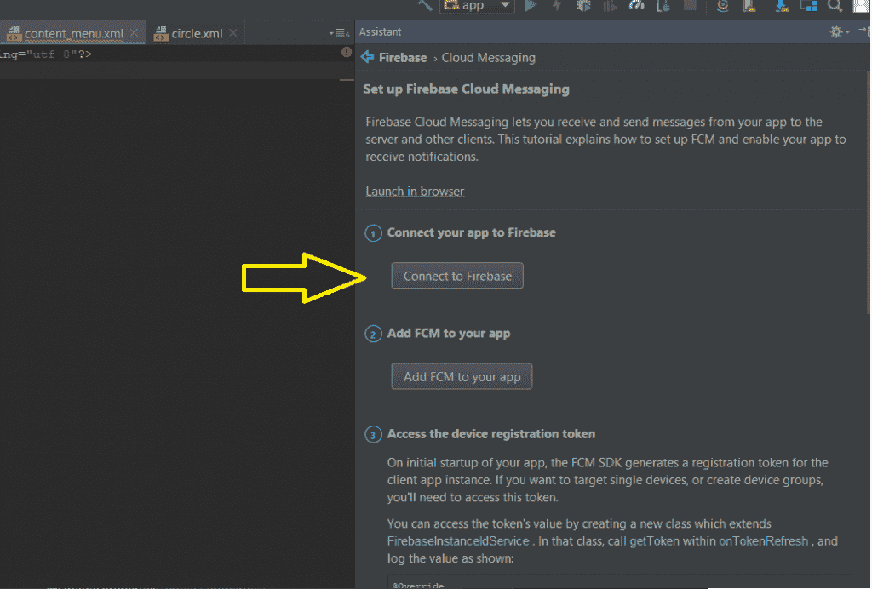The image size is (872, 589).
Task: Click 'Connect your app to Firebase' step heading
Action: pos(471,232)
